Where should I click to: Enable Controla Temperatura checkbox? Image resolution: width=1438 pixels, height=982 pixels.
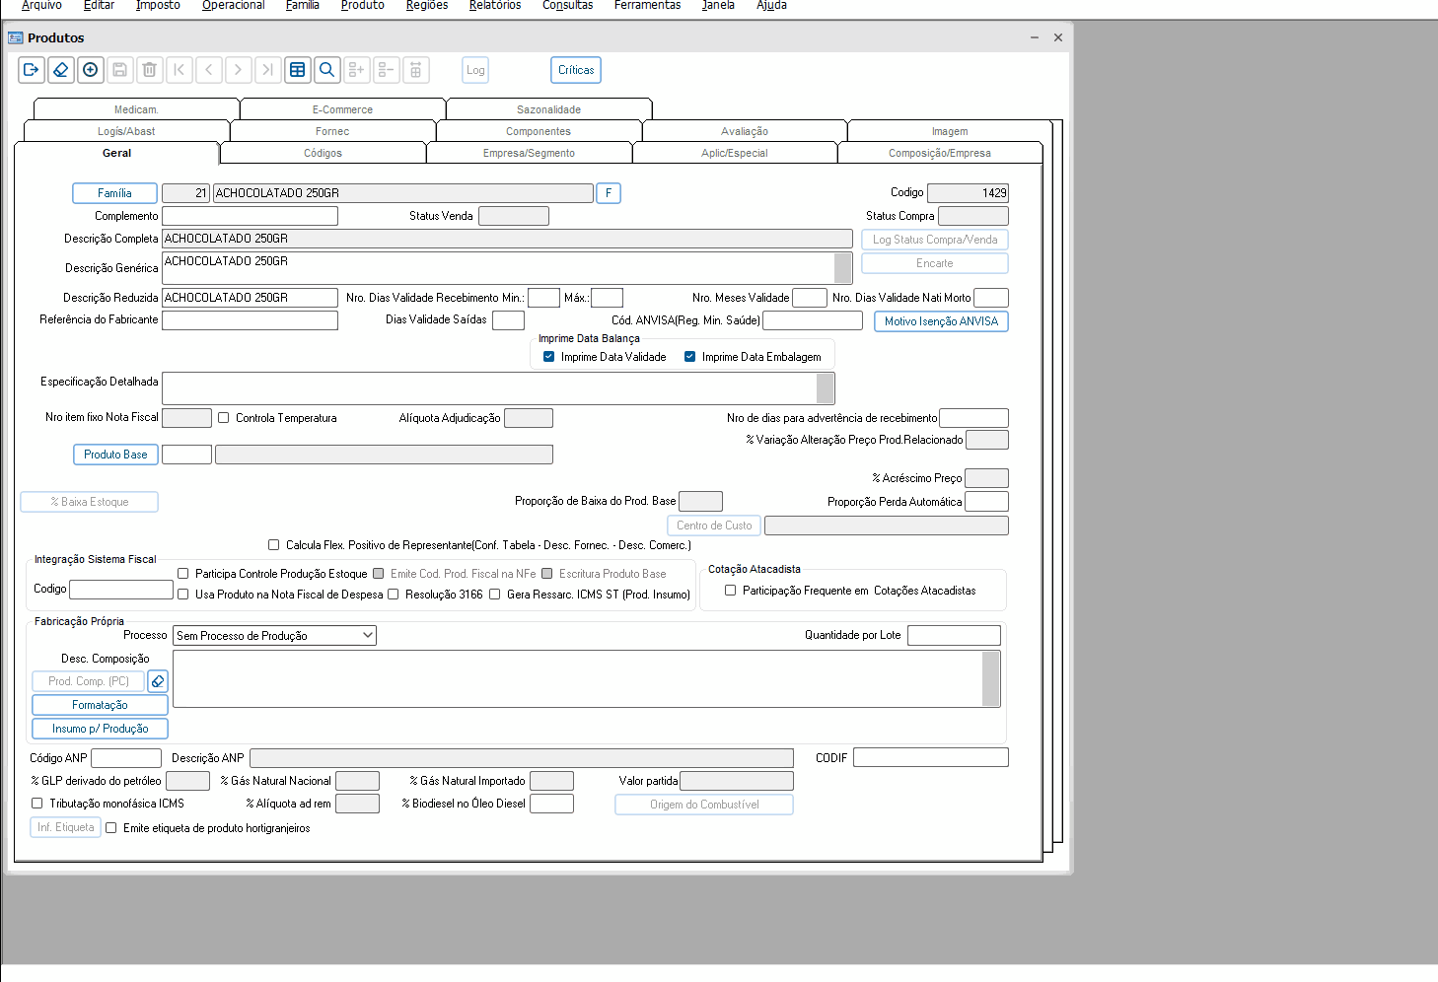[224, 418]
